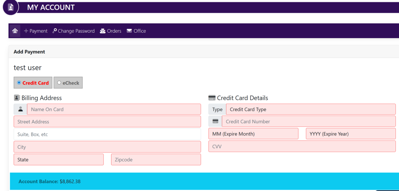The image size is (399, 191).
Task: Click into the Street Address field
Action: pos(107,122)
